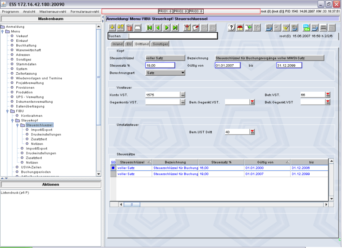Go to the next record

pyautogui.click(x=167, y=28)
